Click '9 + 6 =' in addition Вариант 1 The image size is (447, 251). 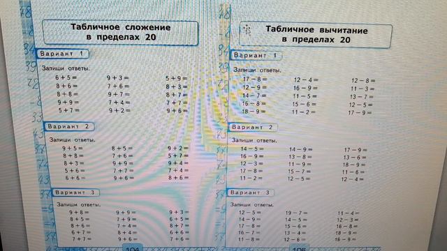(177, 111)
